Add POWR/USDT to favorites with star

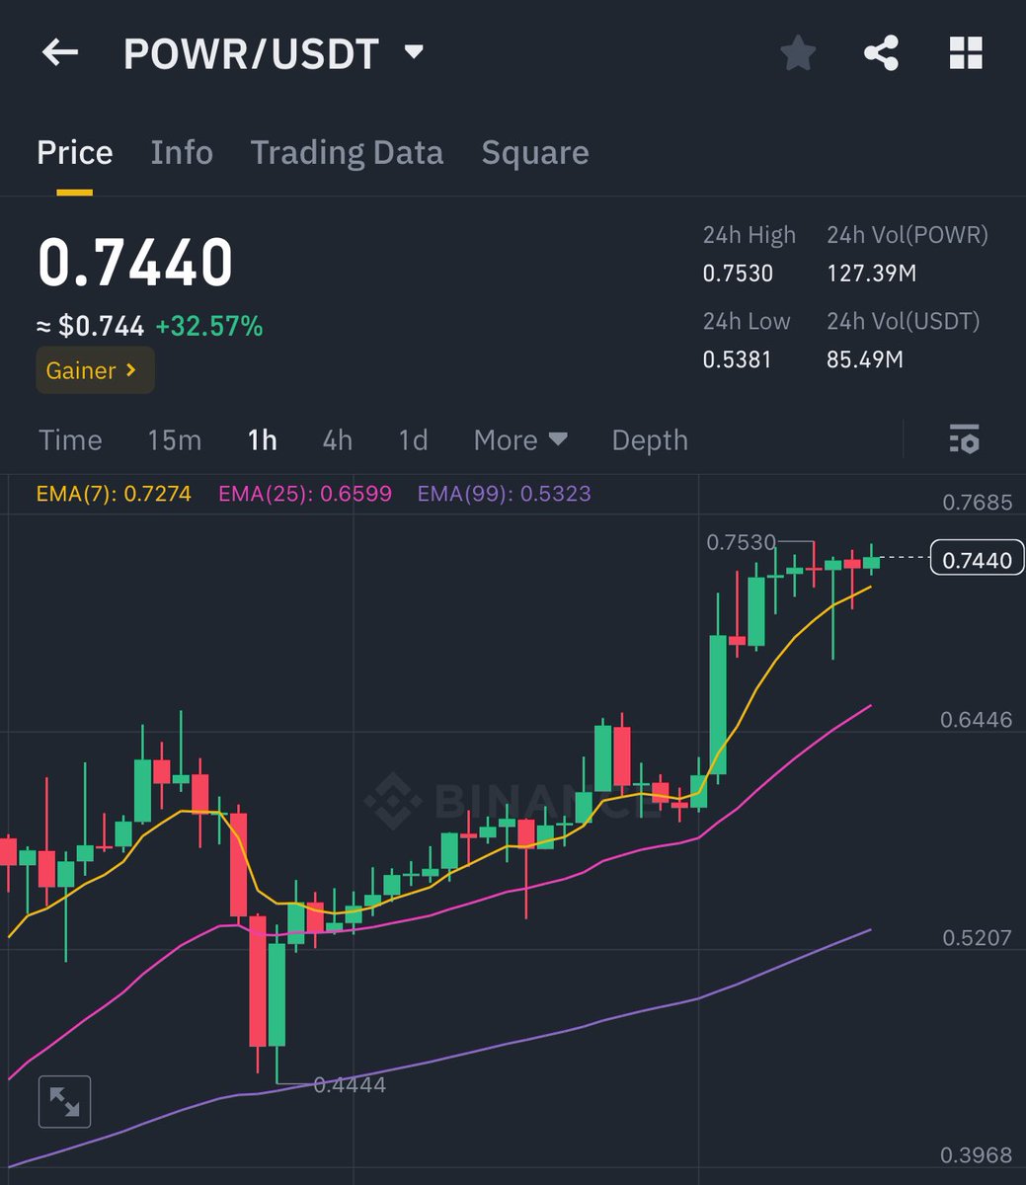click(x=798, y=52)
